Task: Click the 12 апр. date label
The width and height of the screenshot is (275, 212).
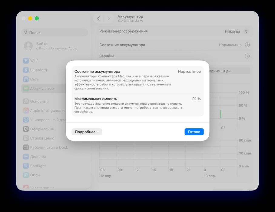Action: point(106,176)
